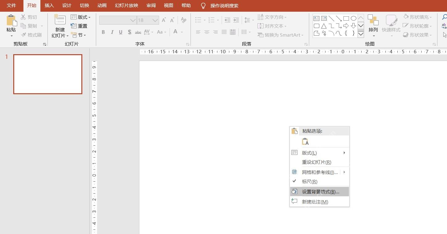Open the 排列 arrange dropdown

[373, 26]
